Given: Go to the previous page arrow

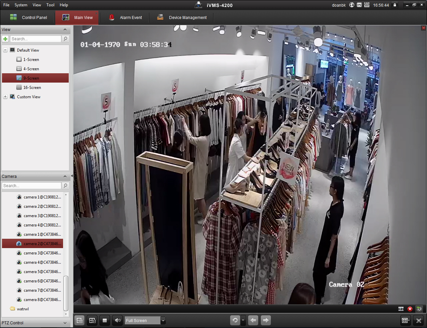Looking at the screenshot, I should [253, 320].
